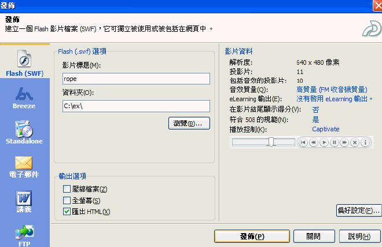Click the 發佈(P) publish button
The height and width of the screenshot is (247, 382).
(252, 236)
